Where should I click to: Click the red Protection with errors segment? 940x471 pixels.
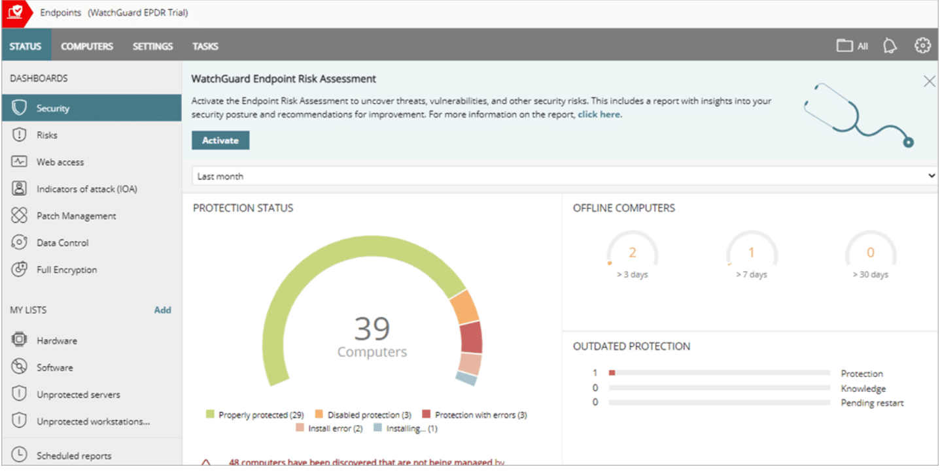click(x=471, y=337)
